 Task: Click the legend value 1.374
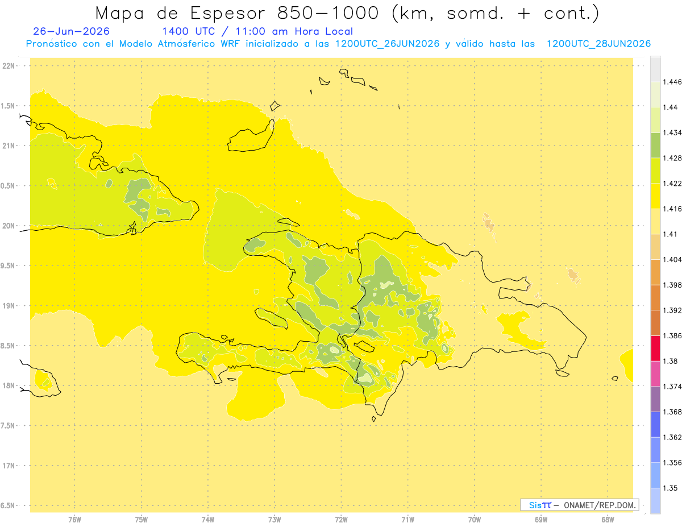(x=673, y=387)
